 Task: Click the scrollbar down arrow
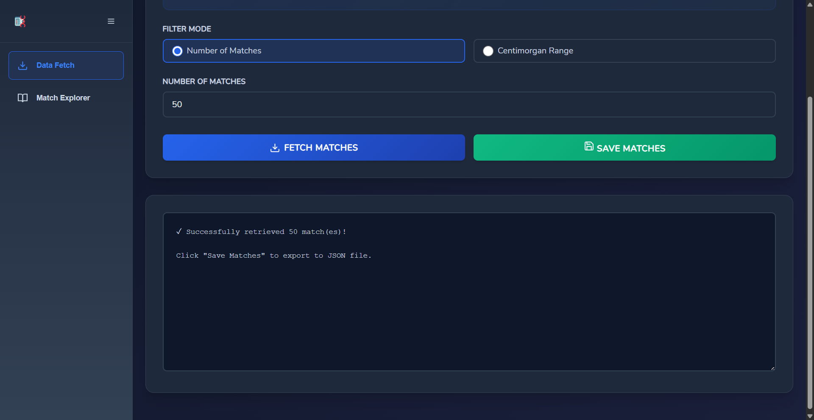tap(810, 416)
